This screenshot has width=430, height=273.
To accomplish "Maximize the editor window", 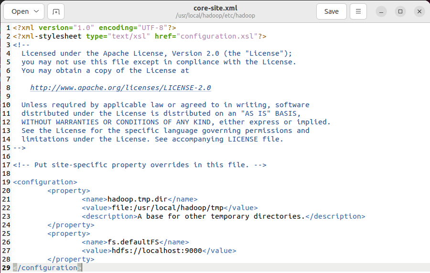I will coord(400,11).
